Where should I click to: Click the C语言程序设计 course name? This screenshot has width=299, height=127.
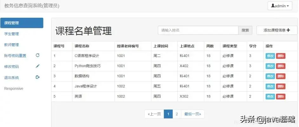(x=87, y=56)
